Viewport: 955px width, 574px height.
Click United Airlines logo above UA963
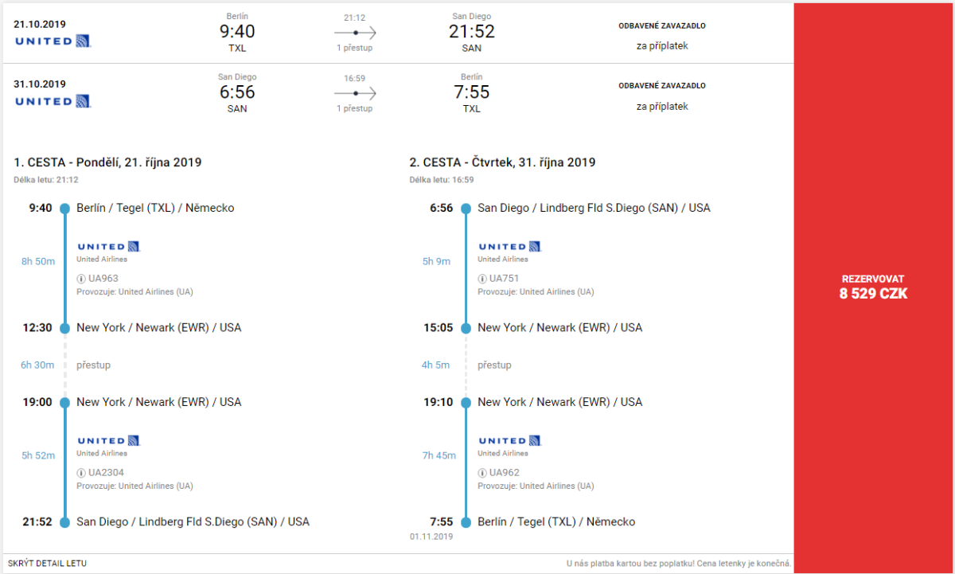108,247
